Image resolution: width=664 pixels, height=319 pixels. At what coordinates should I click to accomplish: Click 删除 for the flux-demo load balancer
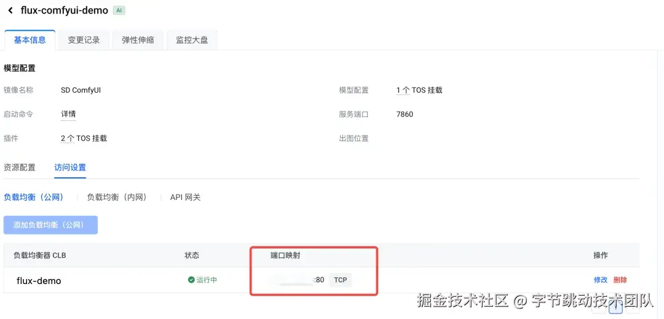tap(620, 280)
